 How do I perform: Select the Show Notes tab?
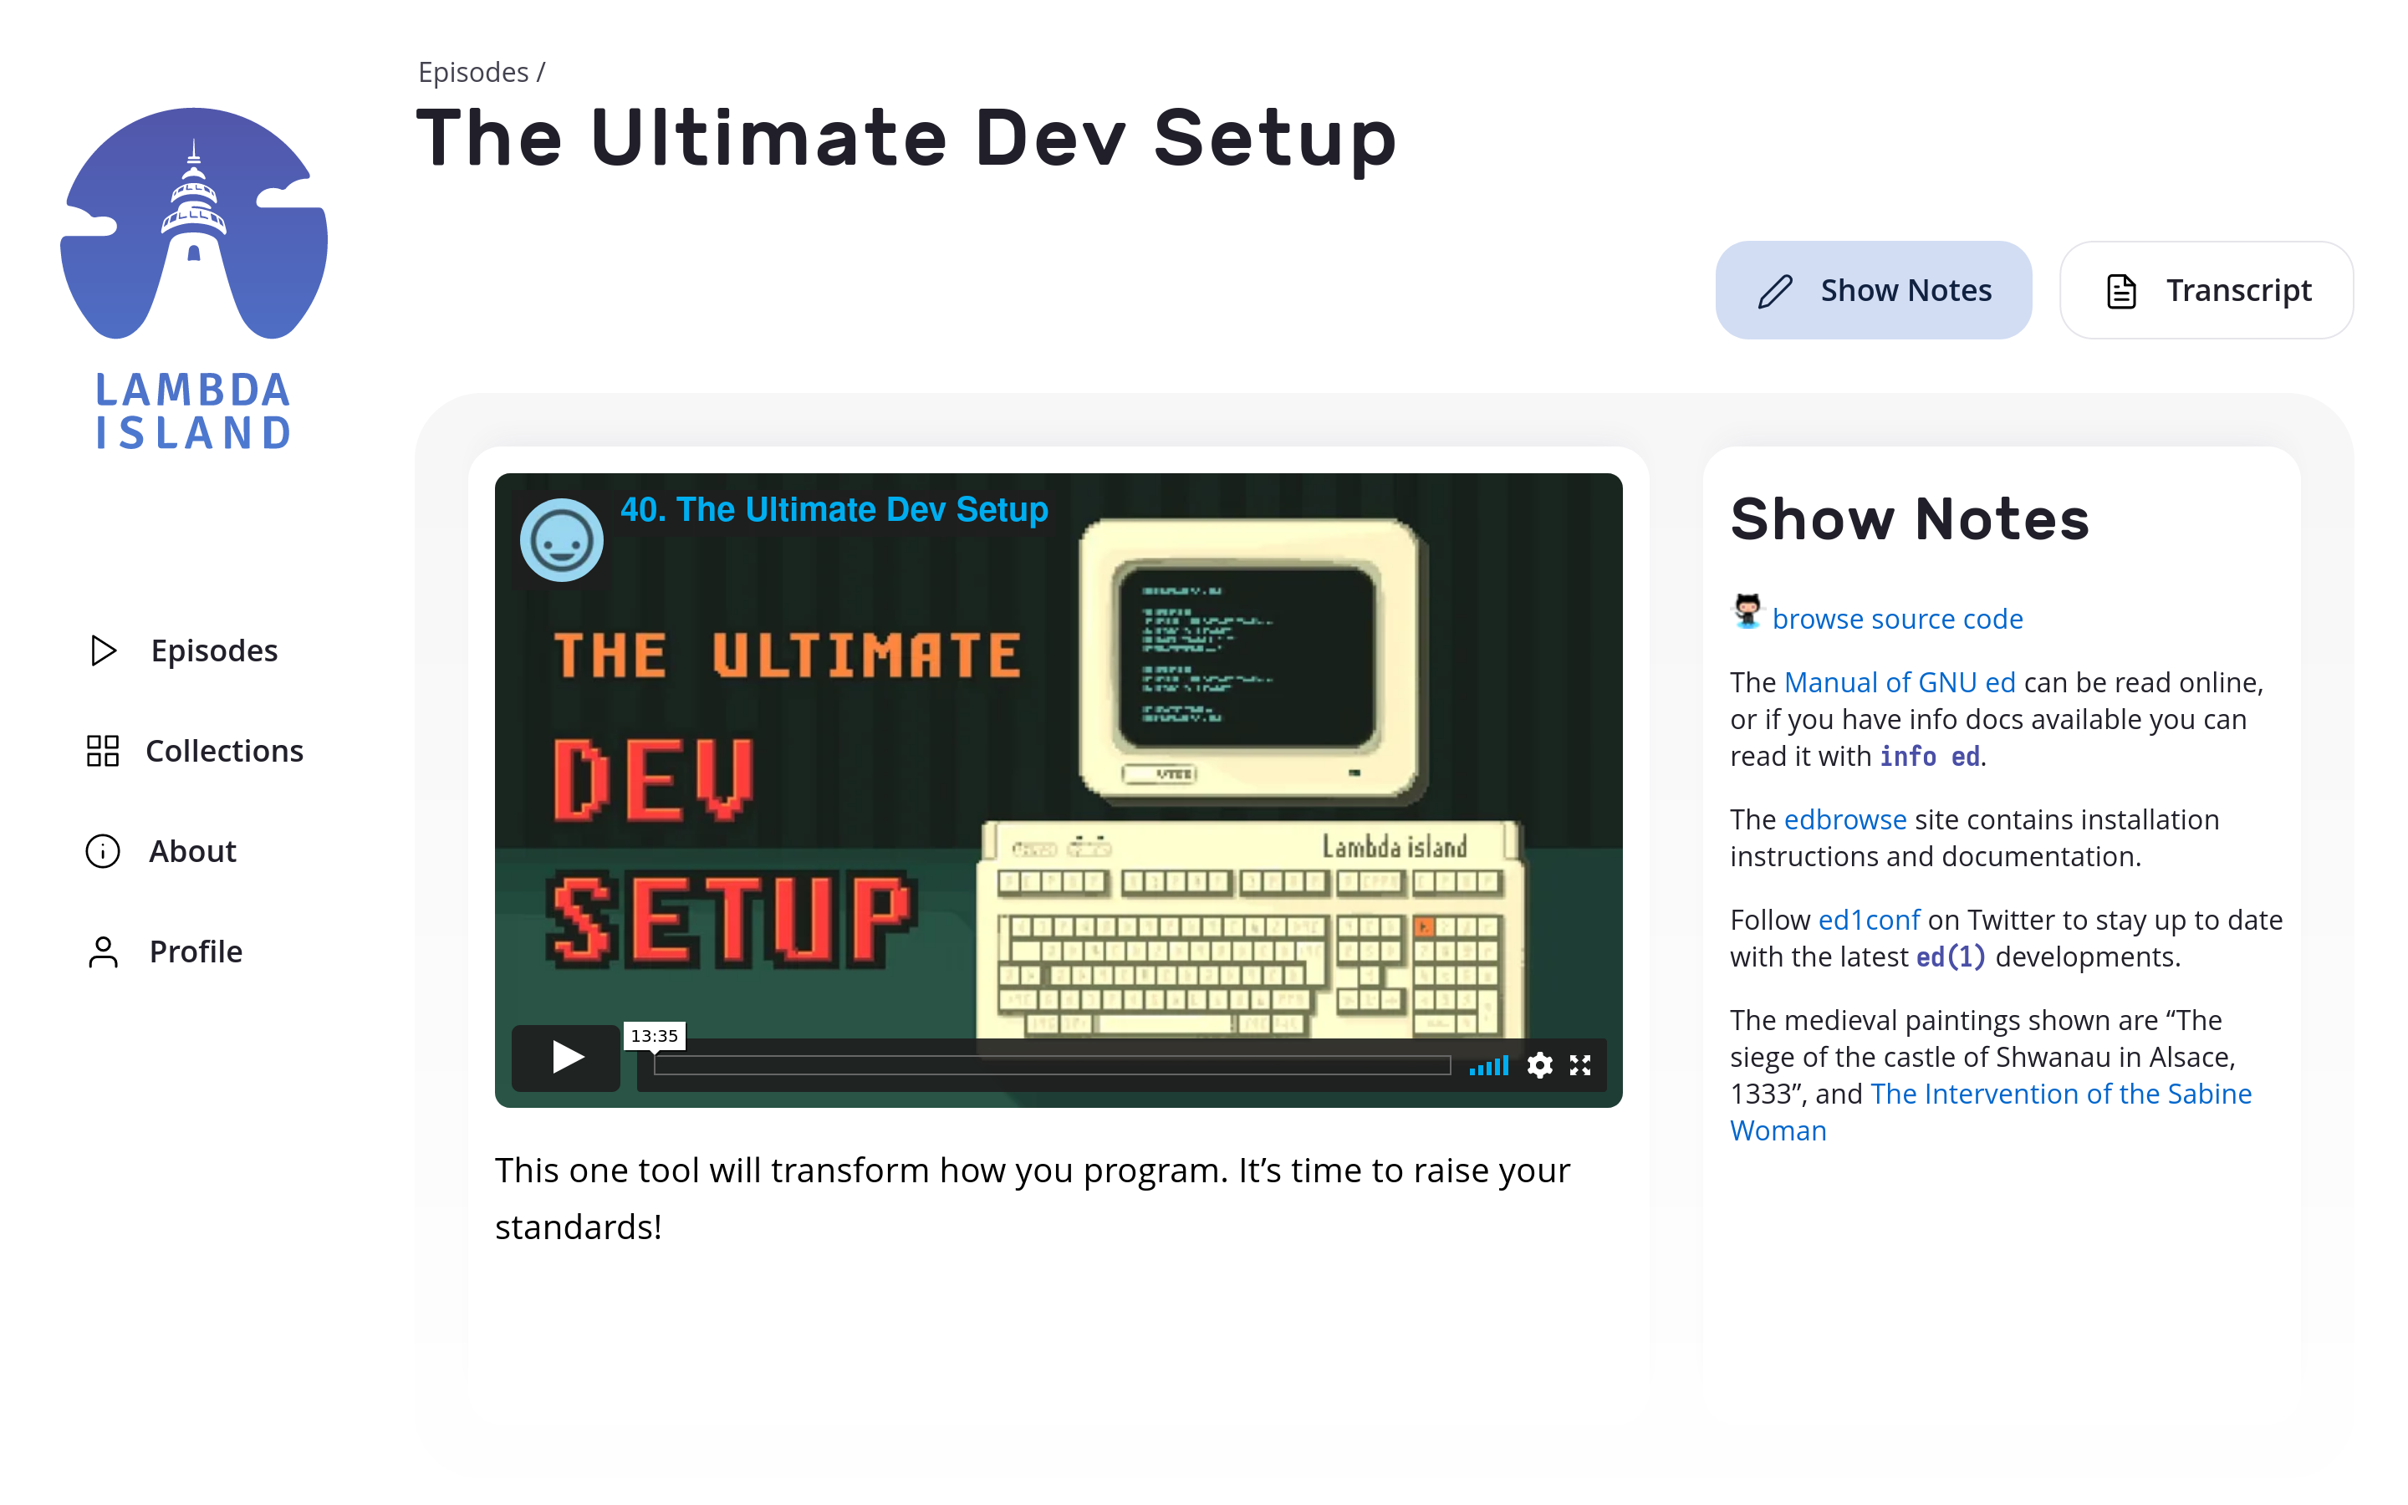1873,291
